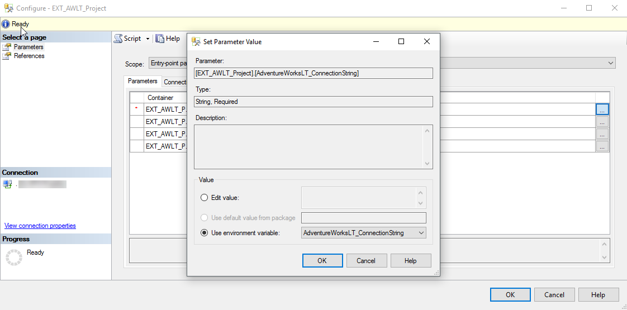Click OK in Set Parameter Value dialog
Viewport: 627px width, 310px height.
tap(322, 260)
